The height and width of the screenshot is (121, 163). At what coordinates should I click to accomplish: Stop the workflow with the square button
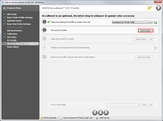point(100,113)
